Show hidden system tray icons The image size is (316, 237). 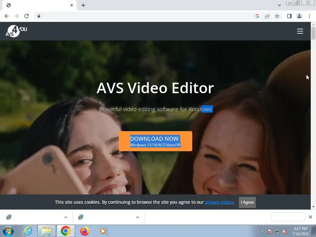pos(262,231)
